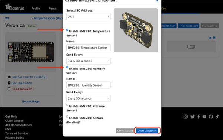The height and width of the screenshot is (140, 223).
Task: Click the Create Component button
Action: pyautogui.click(x=147, y=131)
